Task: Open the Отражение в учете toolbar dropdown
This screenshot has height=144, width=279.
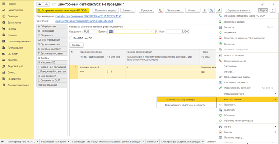Action: 238,11
